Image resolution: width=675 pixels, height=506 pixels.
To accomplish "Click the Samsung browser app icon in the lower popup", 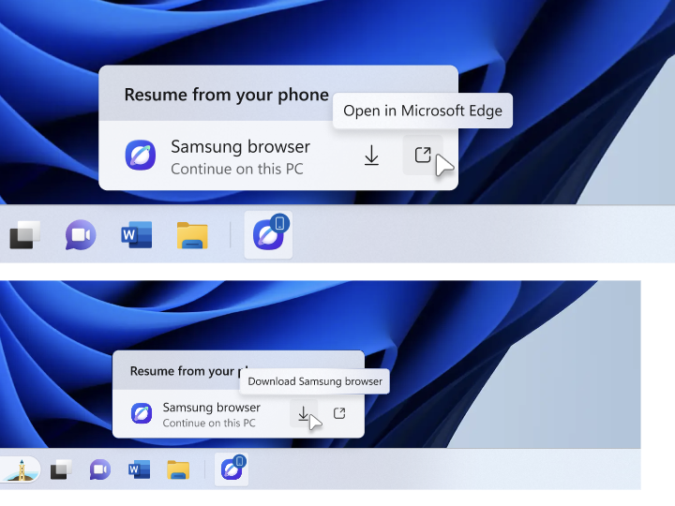I will pos(142,413).
